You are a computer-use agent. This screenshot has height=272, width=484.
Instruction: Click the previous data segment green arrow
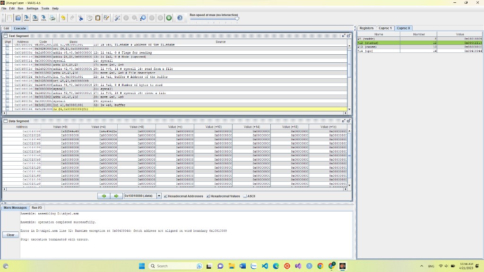click(104, 196)
